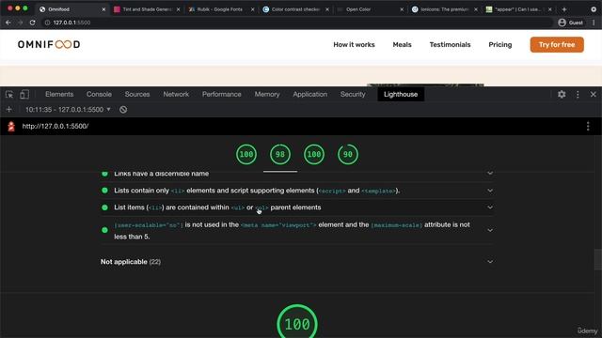Open the report selector 10:11:35 dropdown
Viewport: 602px width, 338px height.
point(68,110)
